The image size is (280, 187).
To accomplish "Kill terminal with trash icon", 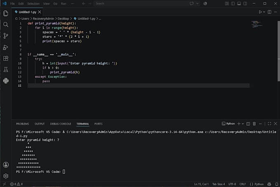I will click(x=254, y=124).
